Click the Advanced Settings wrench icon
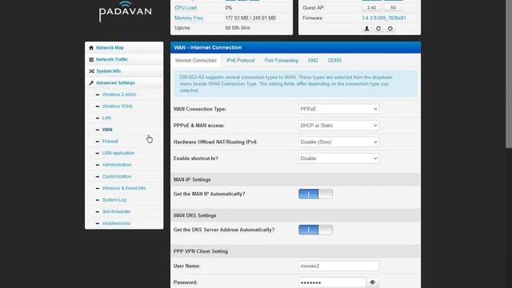This screenshot has width=512, height=288. [x=91, y=83]
